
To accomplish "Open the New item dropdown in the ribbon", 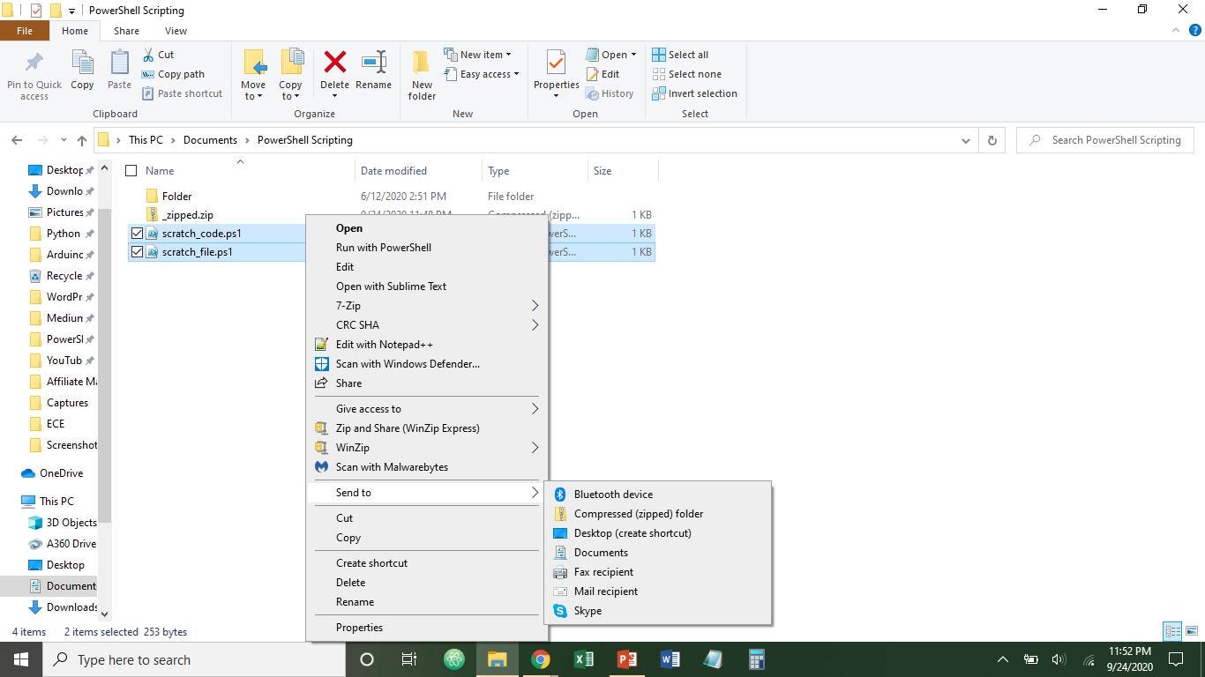I will tap(482, 54).
